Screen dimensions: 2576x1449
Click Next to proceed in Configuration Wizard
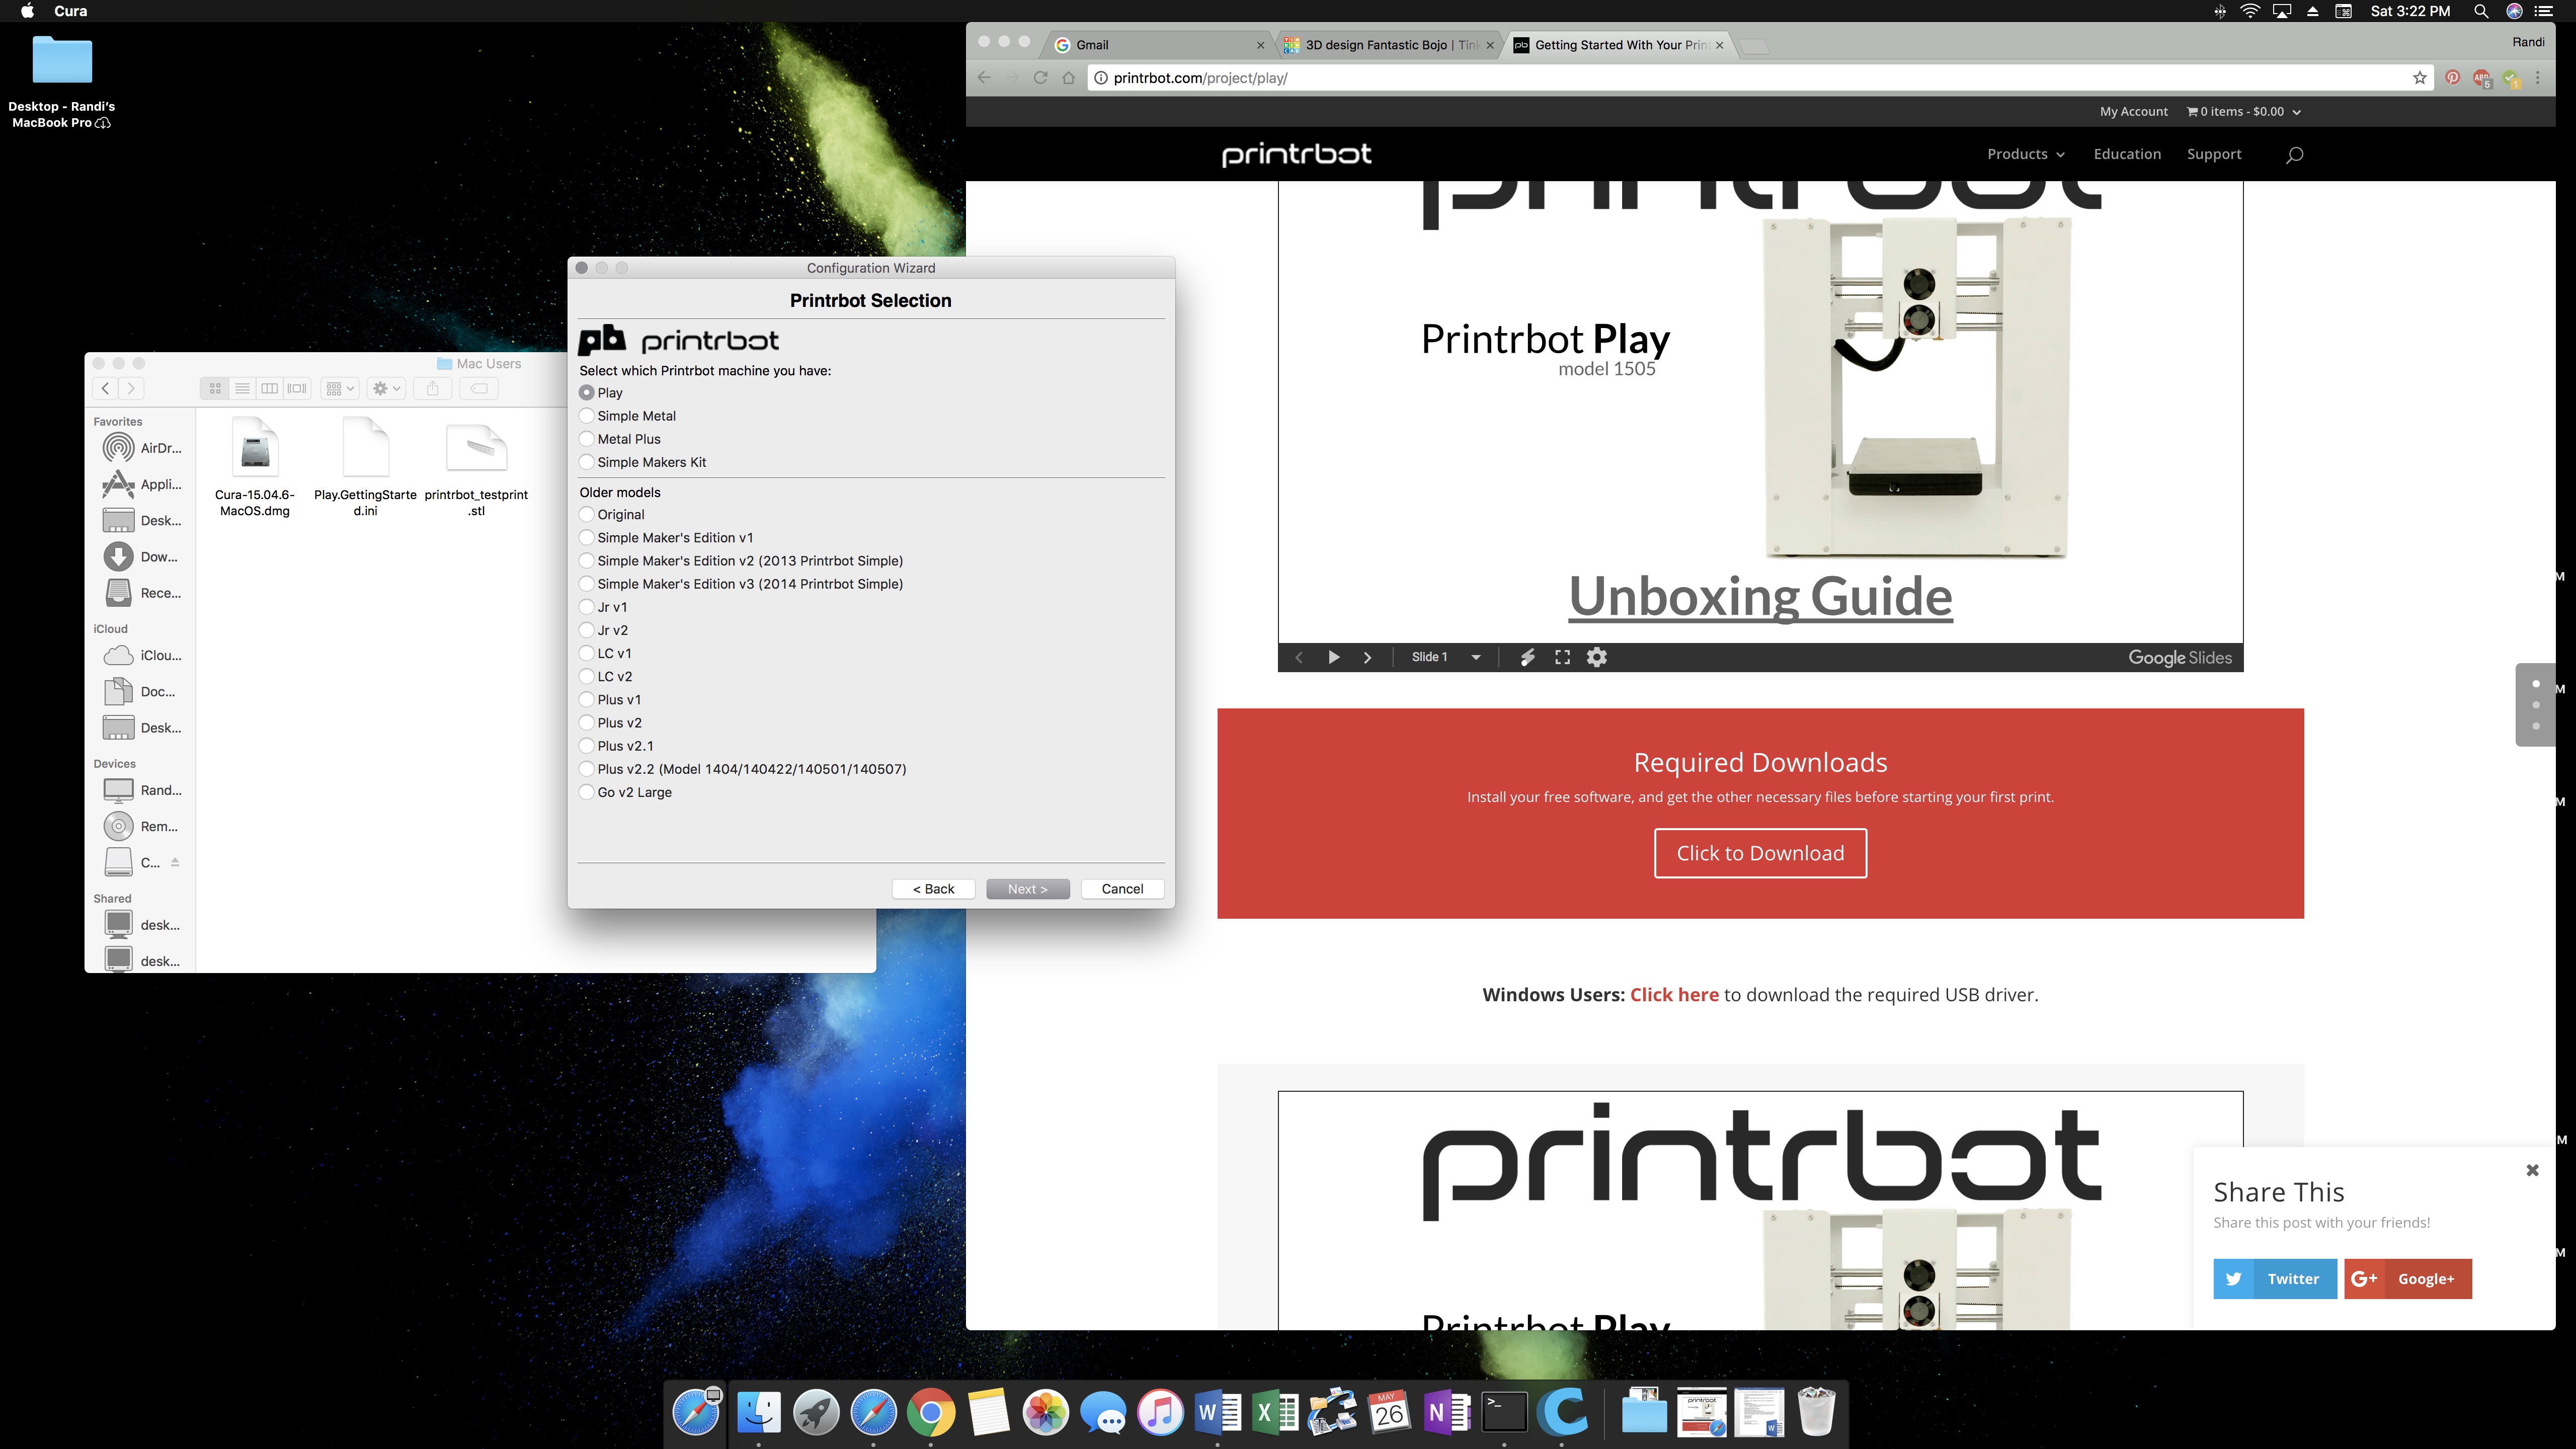click(x=1028, y=888)
